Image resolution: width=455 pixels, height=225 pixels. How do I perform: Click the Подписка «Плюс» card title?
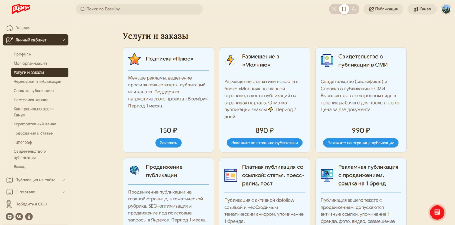[170, 59]
